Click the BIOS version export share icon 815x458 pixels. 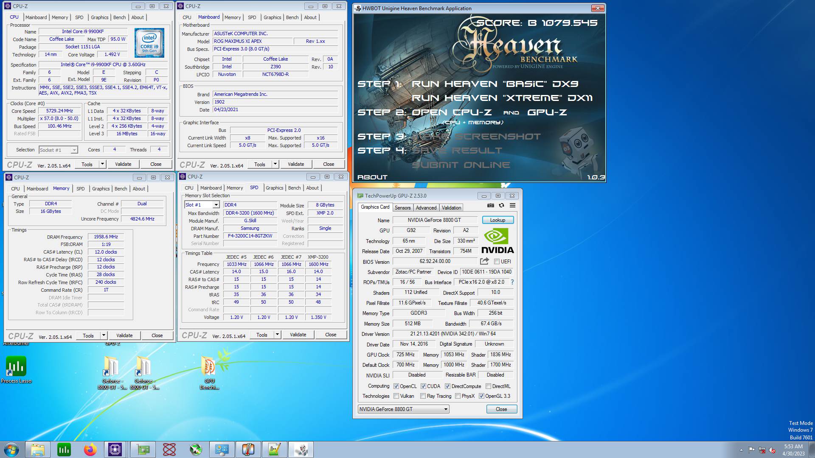click(x=484, y=261)
